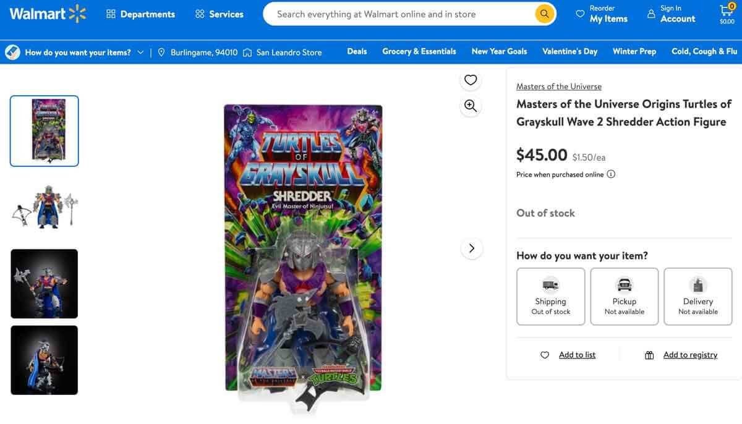Click the Add to registry link
Screen dimensions: 742x424
coord(691,354)
